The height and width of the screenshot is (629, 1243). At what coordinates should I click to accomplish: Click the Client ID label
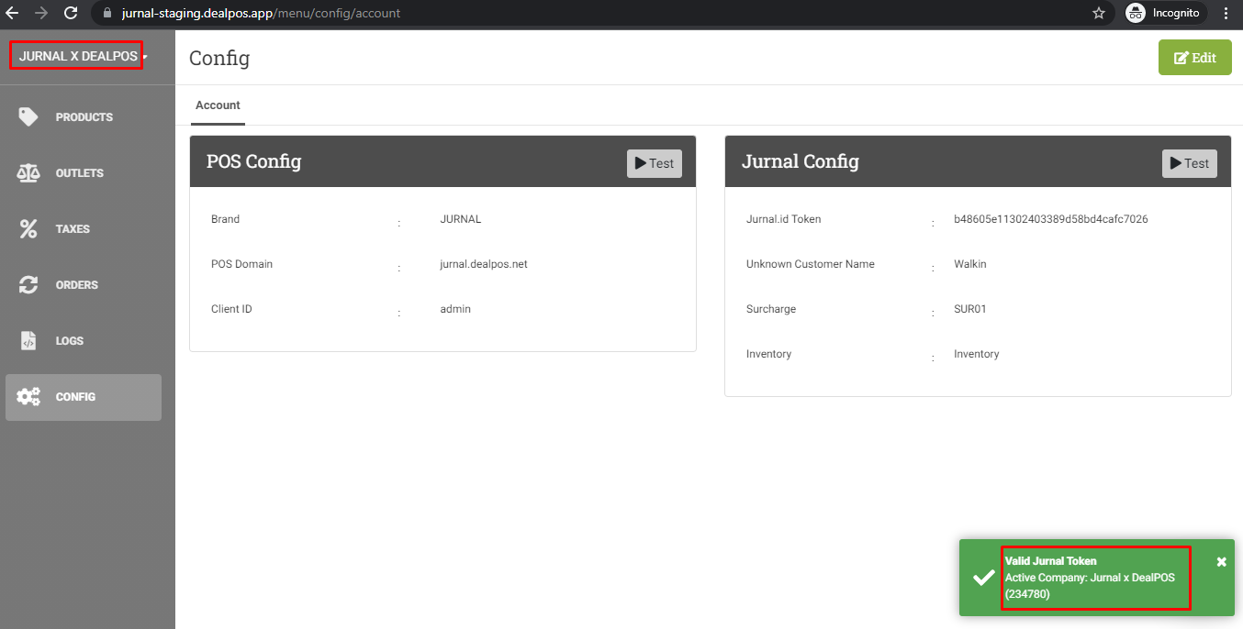[231, 309]
